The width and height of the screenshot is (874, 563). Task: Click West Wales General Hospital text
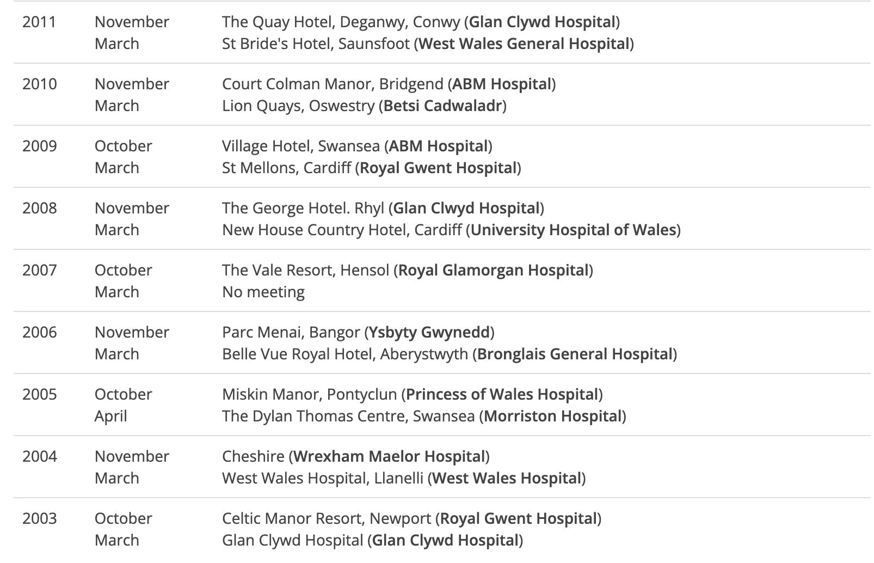point(525,44)
